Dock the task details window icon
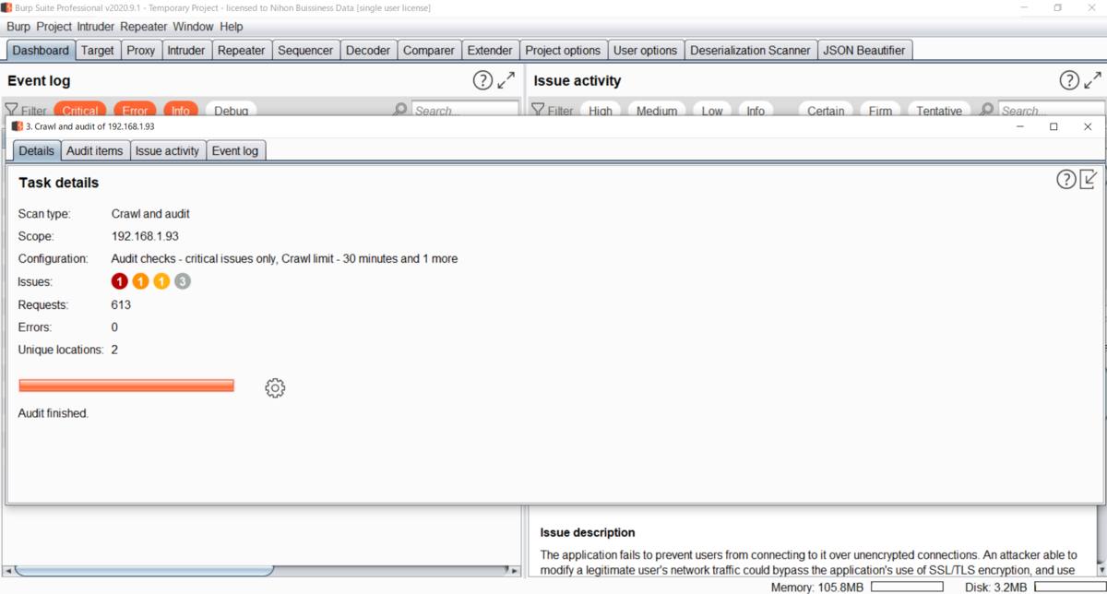Image resolution: width=1107 pixels, height=594 pixels. click(1089, 179)
